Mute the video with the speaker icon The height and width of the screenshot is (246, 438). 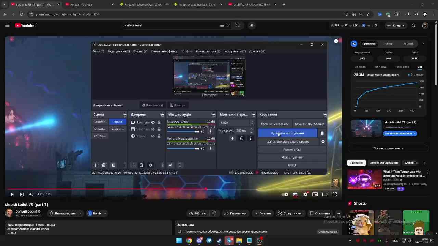pyautogui.click(x=31, y=194)
